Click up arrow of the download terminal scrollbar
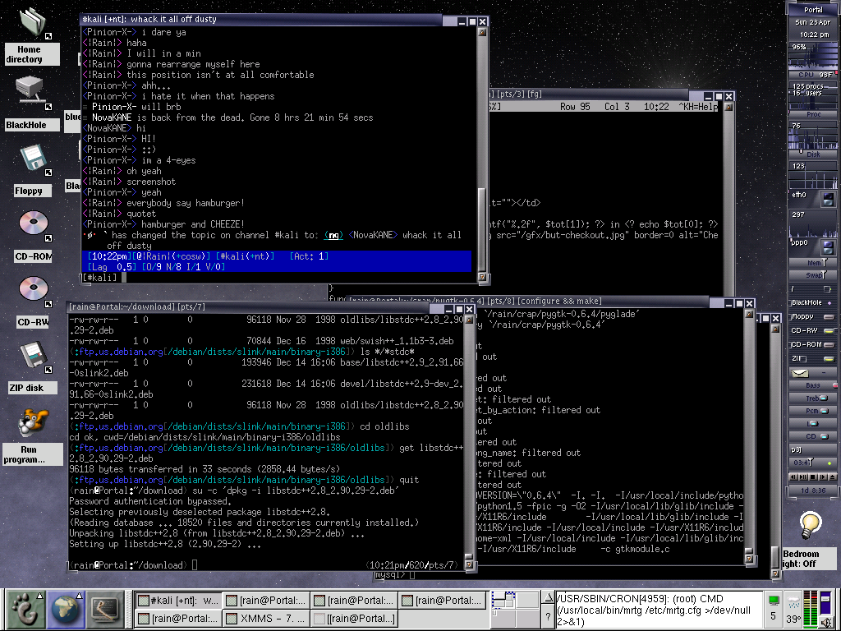The image size is (841, 631). pos(469,320)
